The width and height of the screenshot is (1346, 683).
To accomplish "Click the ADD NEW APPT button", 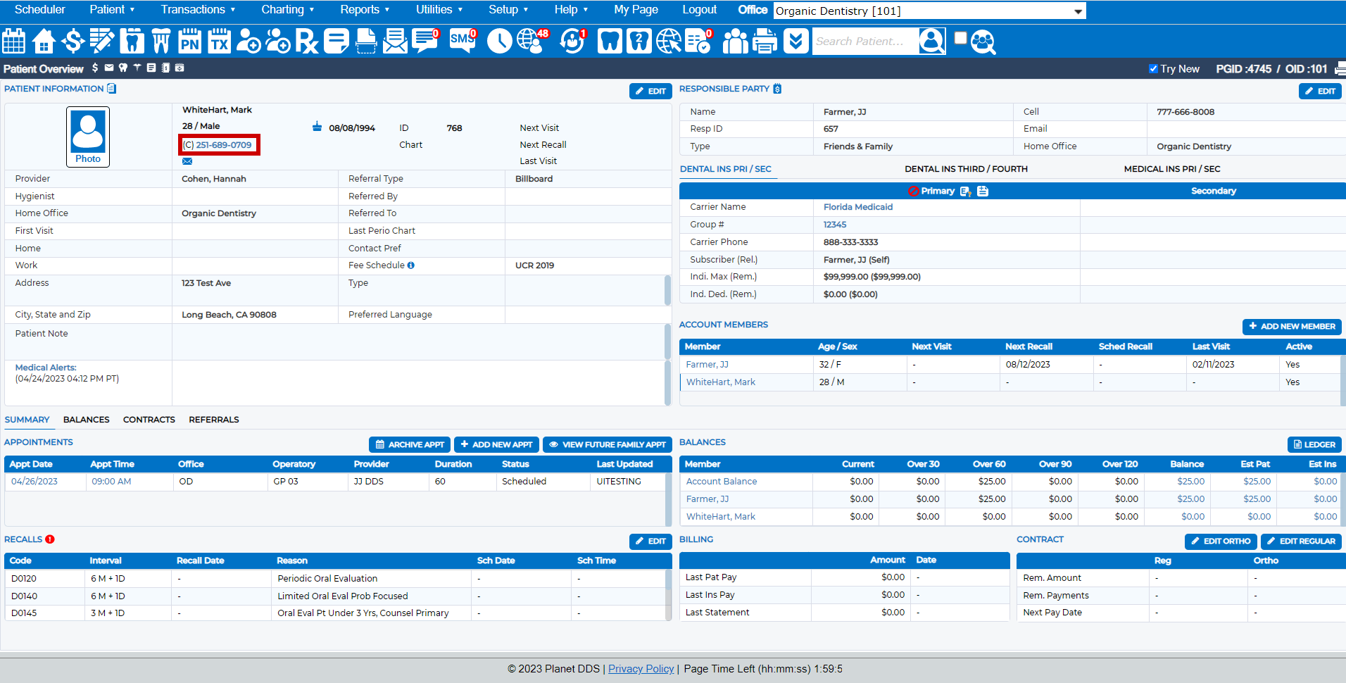I will [496, 445].
